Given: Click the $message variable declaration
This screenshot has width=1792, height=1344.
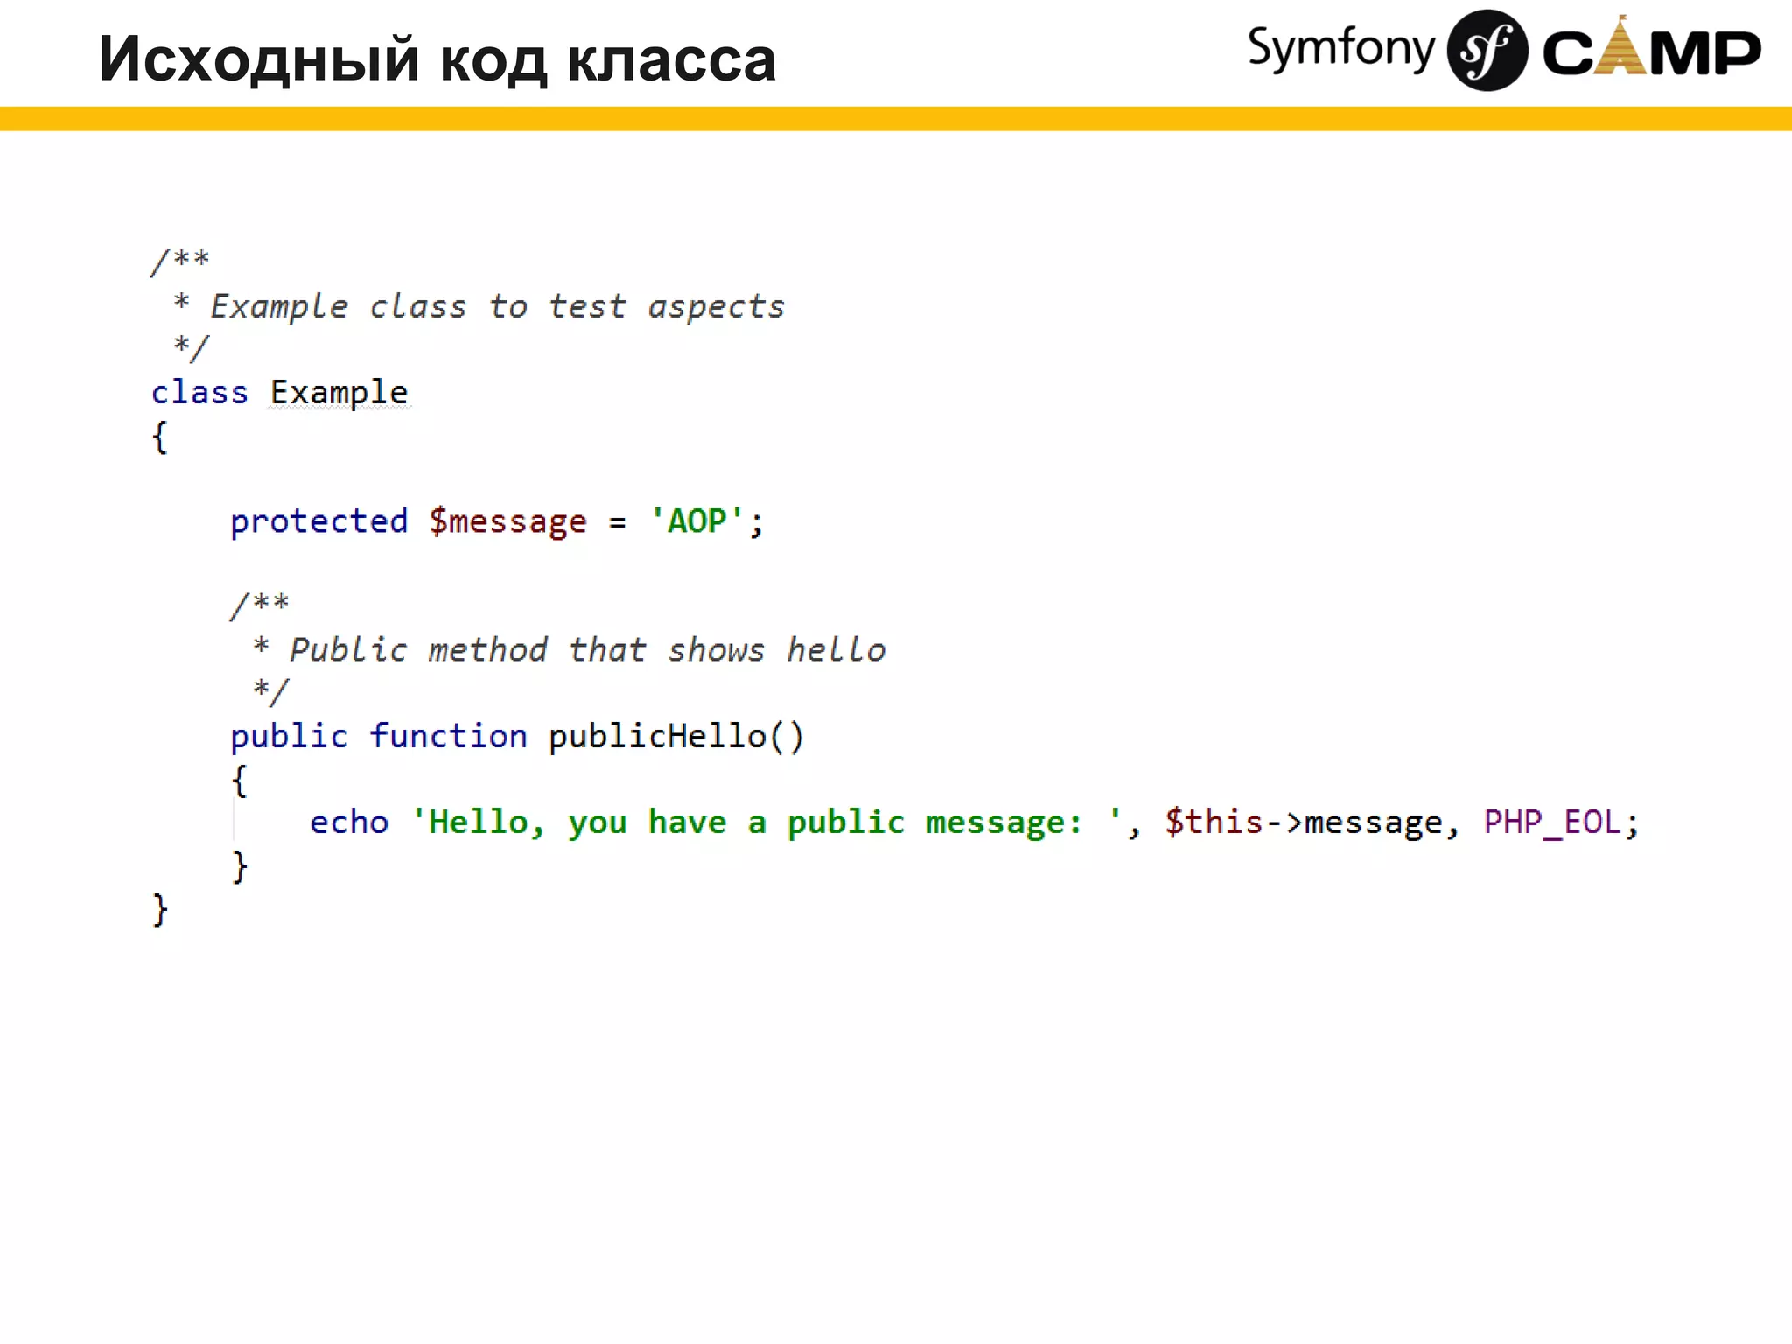Looking at the screenshot, I should click(507, 521).
